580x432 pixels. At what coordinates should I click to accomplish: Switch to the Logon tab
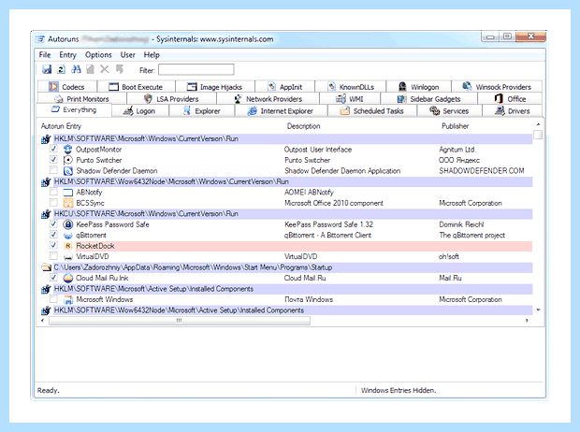coord(140,111)
